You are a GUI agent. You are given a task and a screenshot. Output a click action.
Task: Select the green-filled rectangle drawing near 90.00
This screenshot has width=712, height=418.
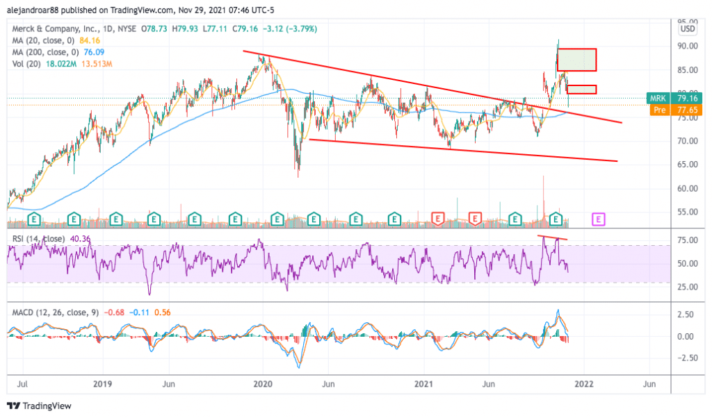(576, 60)
